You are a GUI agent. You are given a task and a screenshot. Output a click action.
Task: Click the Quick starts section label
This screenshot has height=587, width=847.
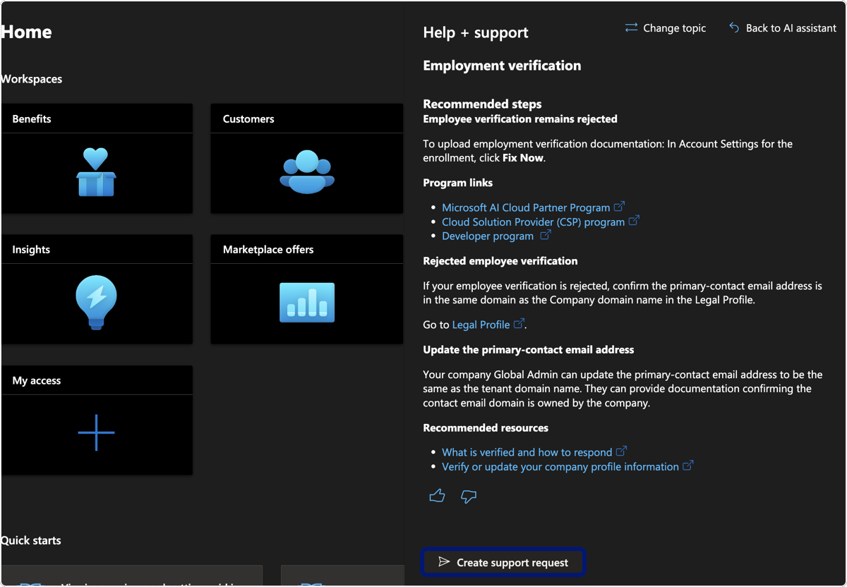click(30, 540)
